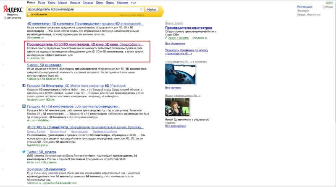Open the Настройка link

pos(303,11)
